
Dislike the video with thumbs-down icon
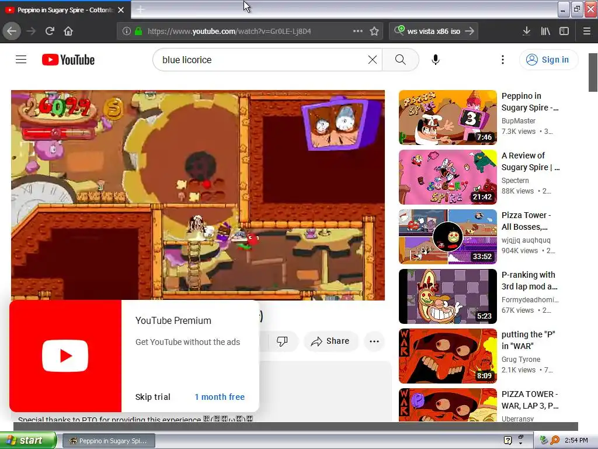coord(282,341)
